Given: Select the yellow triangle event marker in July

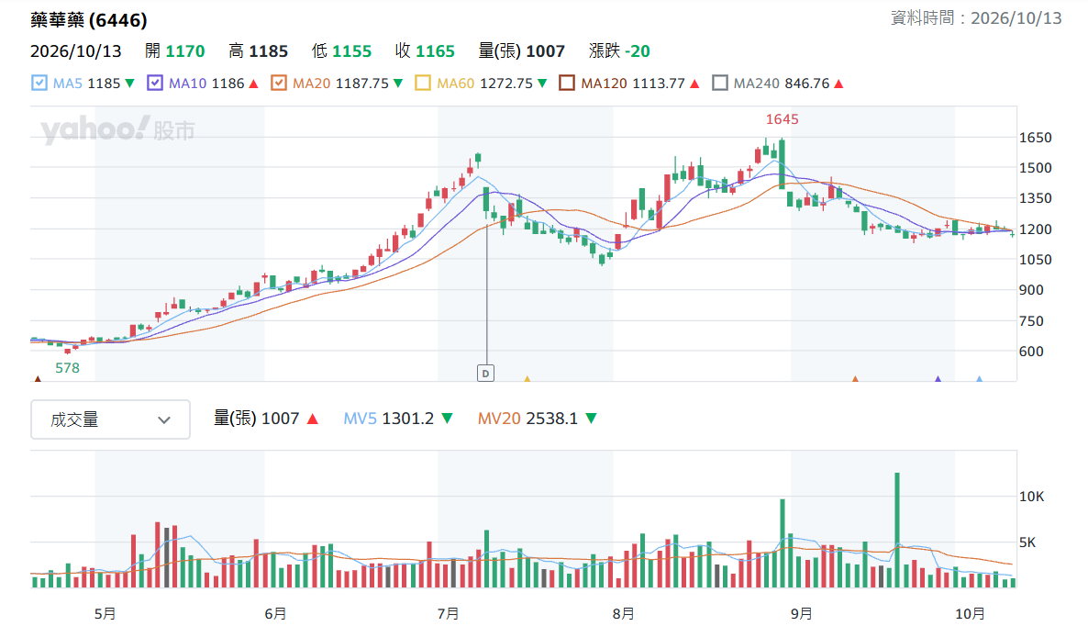Looking at the screenshot, I should 527,379.
